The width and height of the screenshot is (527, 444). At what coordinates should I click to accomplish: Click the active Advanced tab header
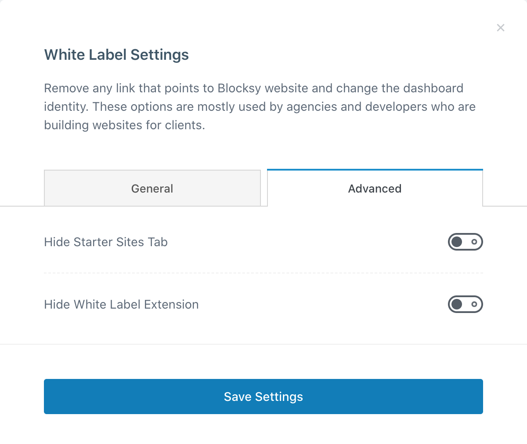375,189
